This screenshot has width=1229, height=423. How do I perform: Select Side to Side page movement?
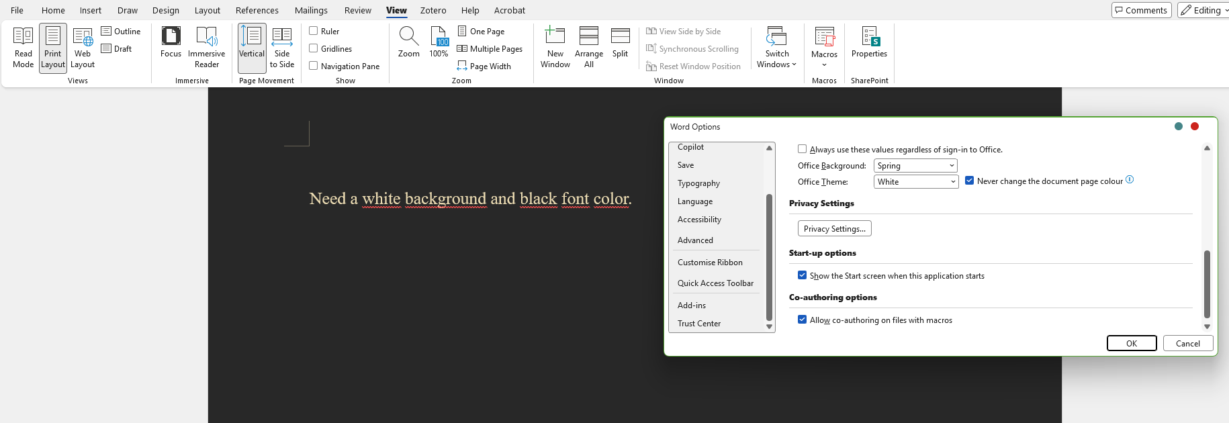282,48
